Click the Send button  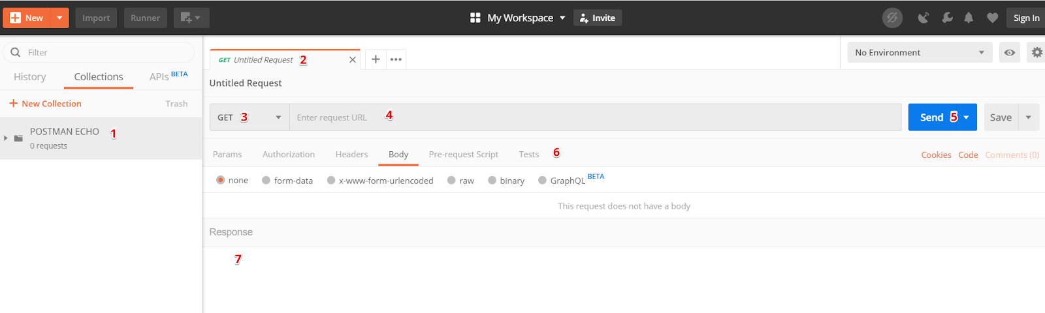tap(932, 117)
